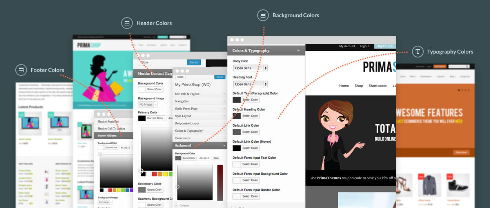Click Current Color in the Footer Widgets panel
The height and width of the screenshot is (208, 490).
point(111,147)
